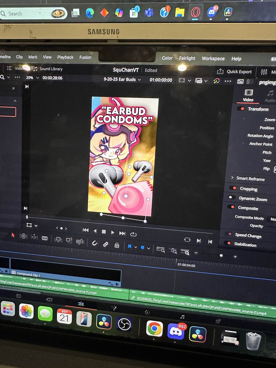Select the Dynamic Trim mode tool
The height and width of the screenshot is (368, 276).
point(34,237)
